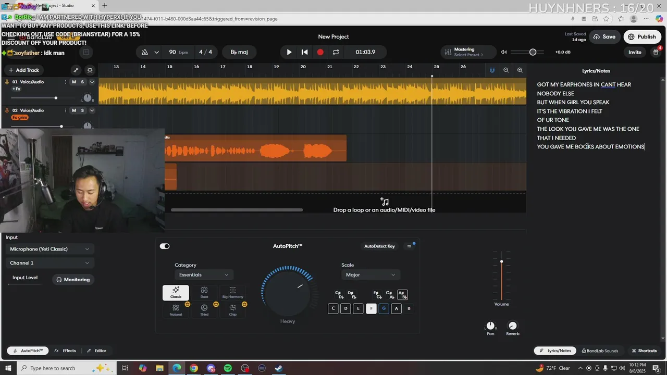The image size is (667, 375).
Task: Adjust the master volume slider handle
Action: pos(533,52)
